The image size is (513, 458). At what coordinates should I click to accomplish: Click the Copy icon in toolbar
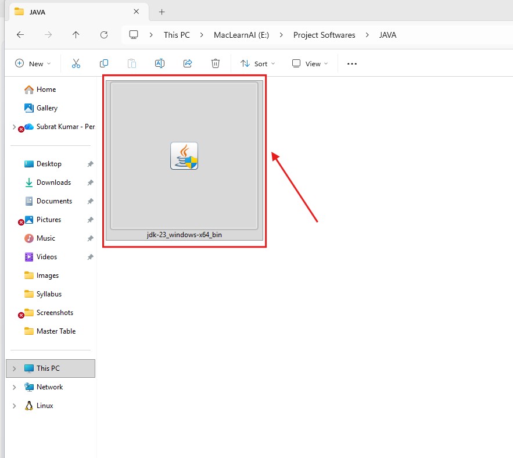[104, 64]
